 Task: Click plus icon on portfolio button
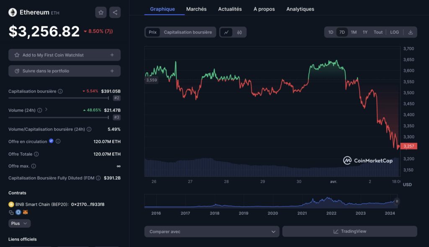click(x=112, y=71)
